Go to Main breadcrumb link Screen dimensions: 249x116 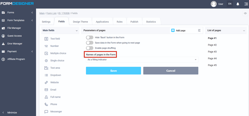42,13
